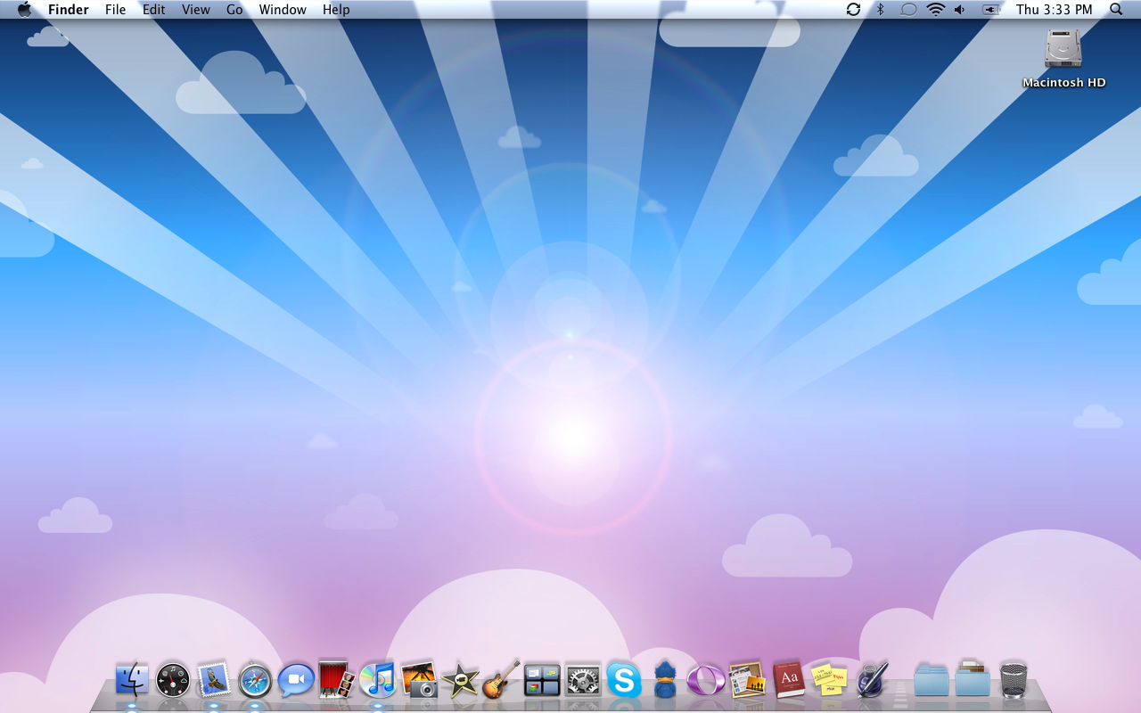Open the volume control in menu bar
This screenshot has width=1141, height=713.
pyautogui.click(x=960, y=10)
